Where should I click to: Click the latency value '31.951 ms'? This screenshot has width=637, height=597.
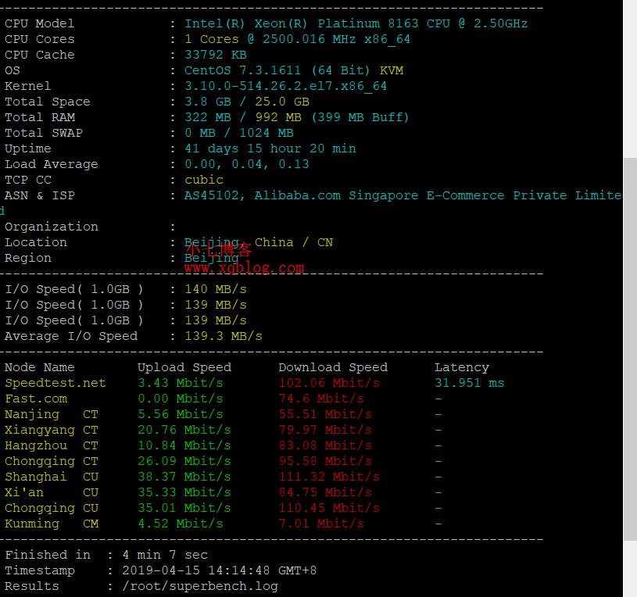(469, 383)
